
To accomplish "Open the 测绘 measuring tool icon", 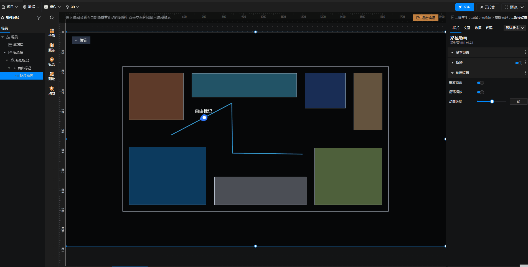I will click(x=52, y=76).
